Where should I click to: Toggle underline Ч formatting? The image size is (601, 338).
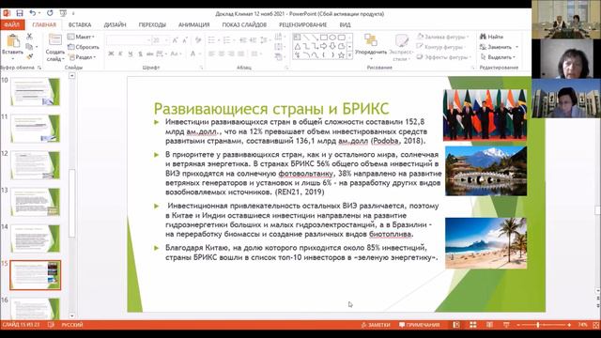[131, 54]
